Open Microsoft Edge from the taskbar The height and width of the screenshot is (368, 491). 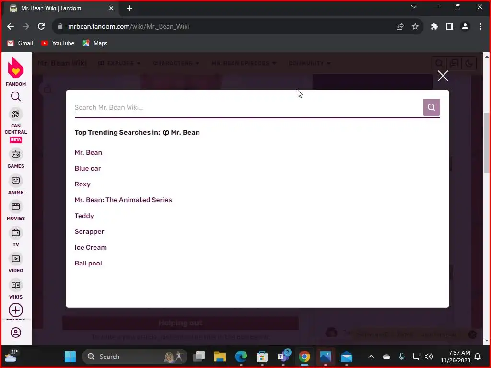[x=241, y=356]
